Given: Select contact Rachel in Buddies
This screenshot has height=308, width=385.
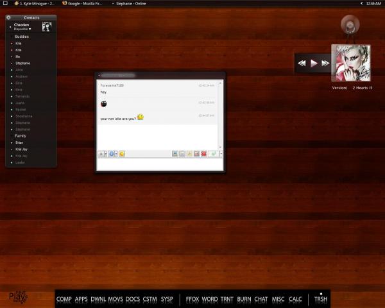Looking at the screenshot, I should 21,110.
